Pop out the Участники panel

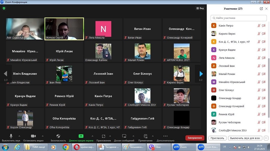261,9
